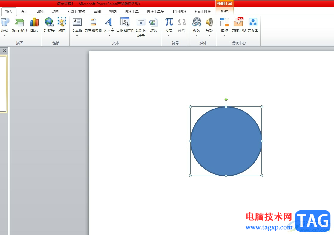This screenshot has width=334, height=235.
Task: Click the circle's right middle resize handle
Action: point(262,141)
